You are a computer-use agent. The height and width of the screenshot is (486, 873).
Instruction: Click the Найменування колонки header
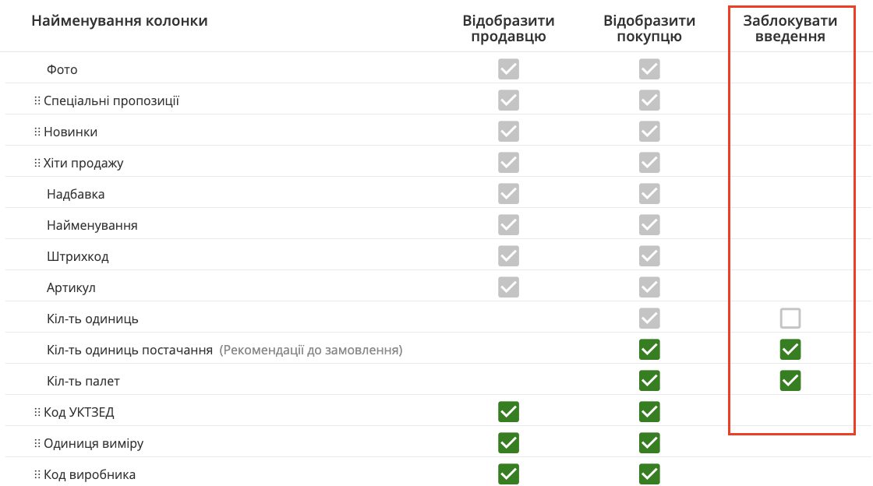pyautogui.click(x=119, y=20)
